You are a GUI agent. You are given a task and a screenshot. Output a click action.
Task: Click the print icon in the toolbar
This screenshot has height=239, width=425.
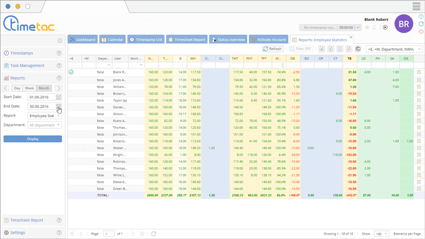358,49
